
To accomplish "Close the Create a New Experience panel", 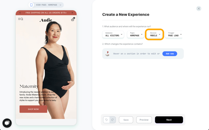I will pos(199,9).
